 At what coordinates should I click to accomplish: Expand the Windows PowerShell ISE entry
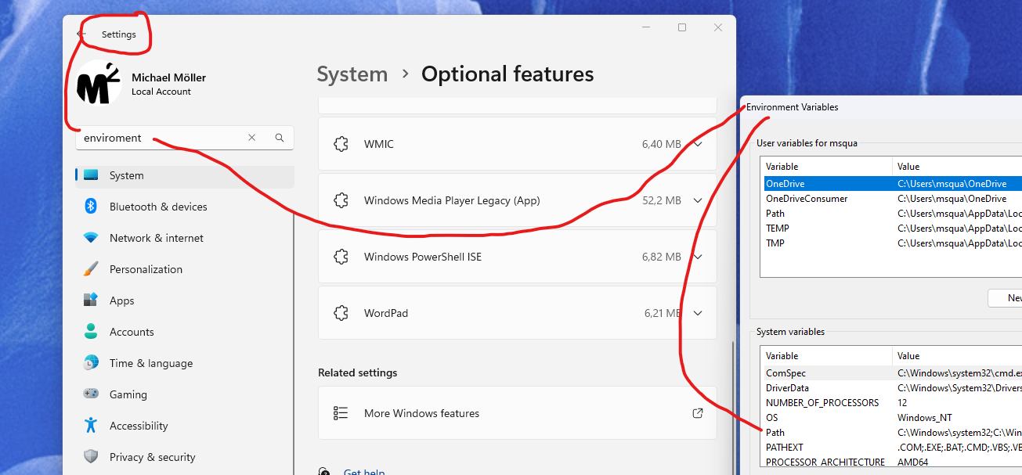(698, 257)
